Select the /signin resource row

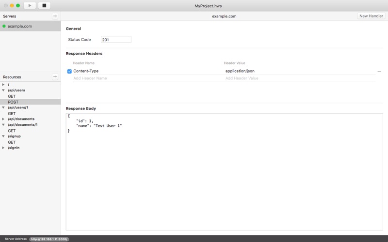pos(30,148)
